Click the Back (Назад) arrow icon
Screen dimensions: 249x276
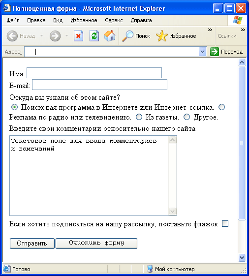point(12,36)
